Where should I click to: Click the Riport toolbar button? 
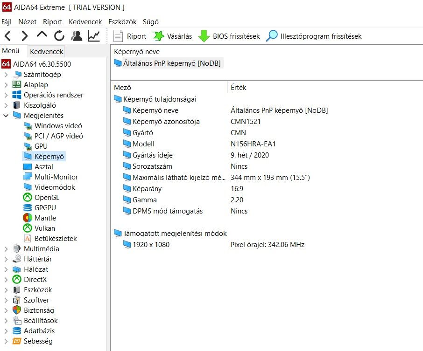coord(130,36)
